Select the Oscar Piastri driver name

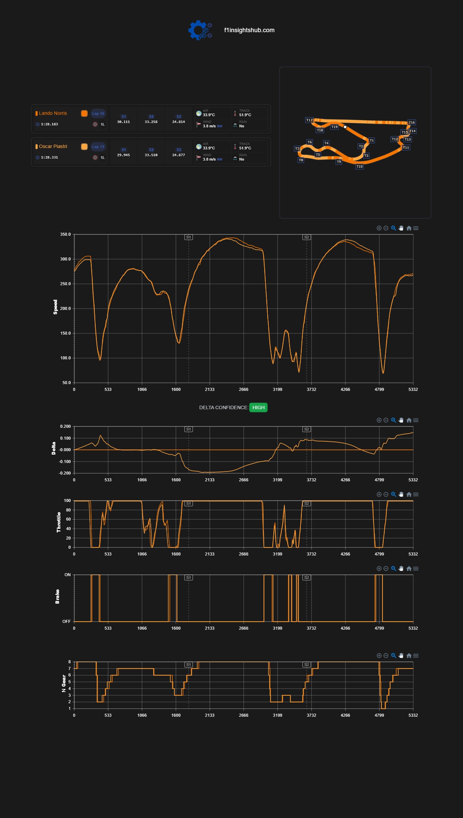(53, 146)
